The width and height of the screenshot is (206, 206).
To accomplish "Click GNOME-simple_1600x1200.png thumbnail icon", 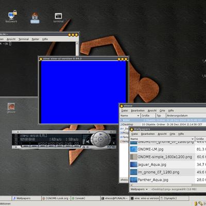I will coord(133,157).
